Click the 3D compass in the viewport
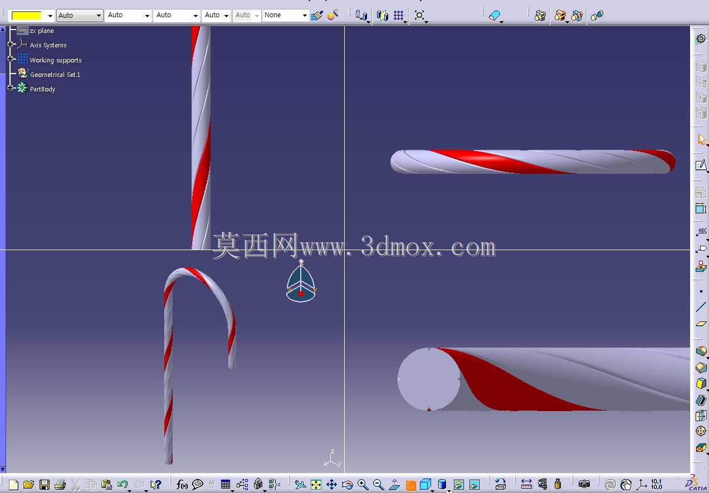709x493 pixels. [301, 282]
